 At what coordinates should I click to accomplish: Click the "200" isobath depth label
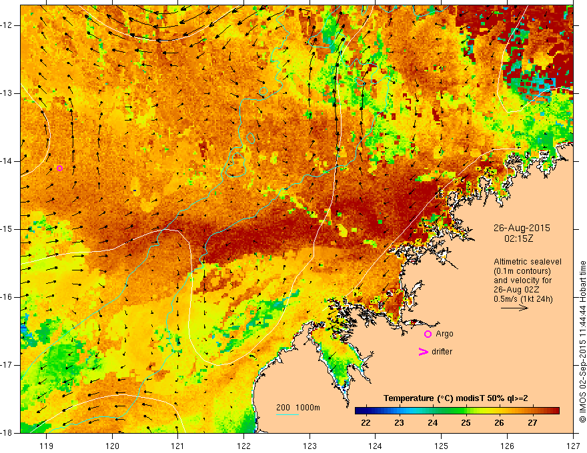283,408
